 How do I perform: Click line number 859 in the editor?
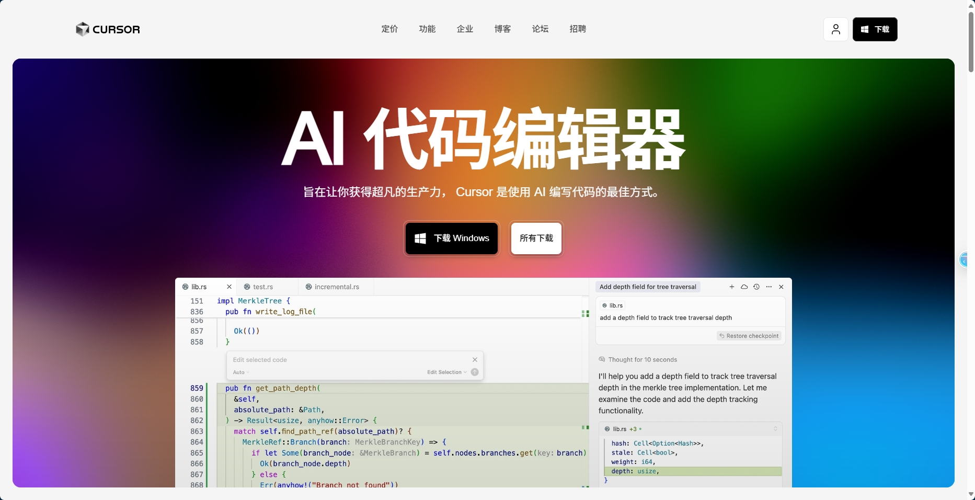point(197,388)
